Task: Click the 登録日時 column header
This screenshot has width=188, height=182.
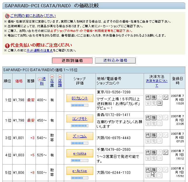Action: point(178,81)
